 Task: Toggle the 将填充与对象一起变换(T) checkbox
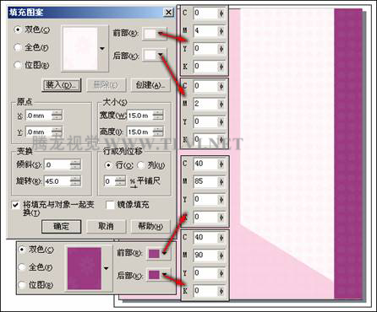click(15, 205)
